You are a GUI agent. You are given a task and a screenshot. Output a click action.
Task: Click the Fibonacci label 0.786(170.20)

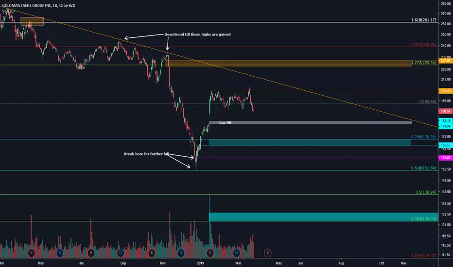click(x=423, y=137)
